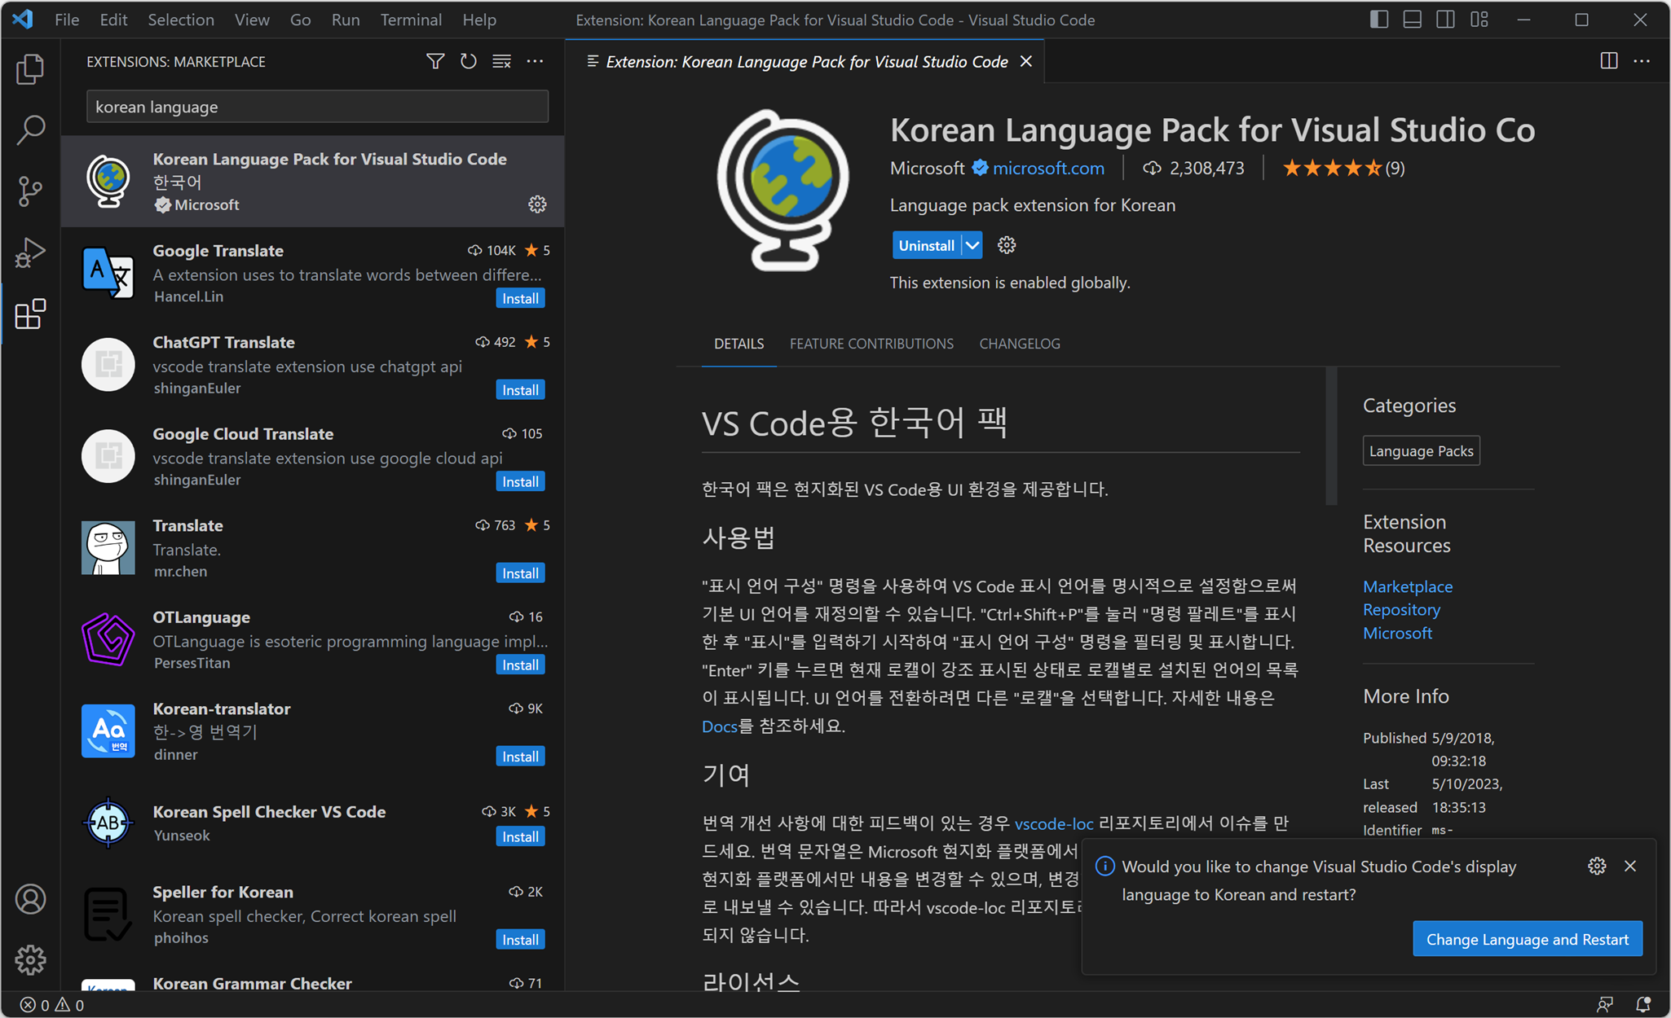Click Change Language and Restart button
The image size is (1671, 1018).
point(1527,939)
